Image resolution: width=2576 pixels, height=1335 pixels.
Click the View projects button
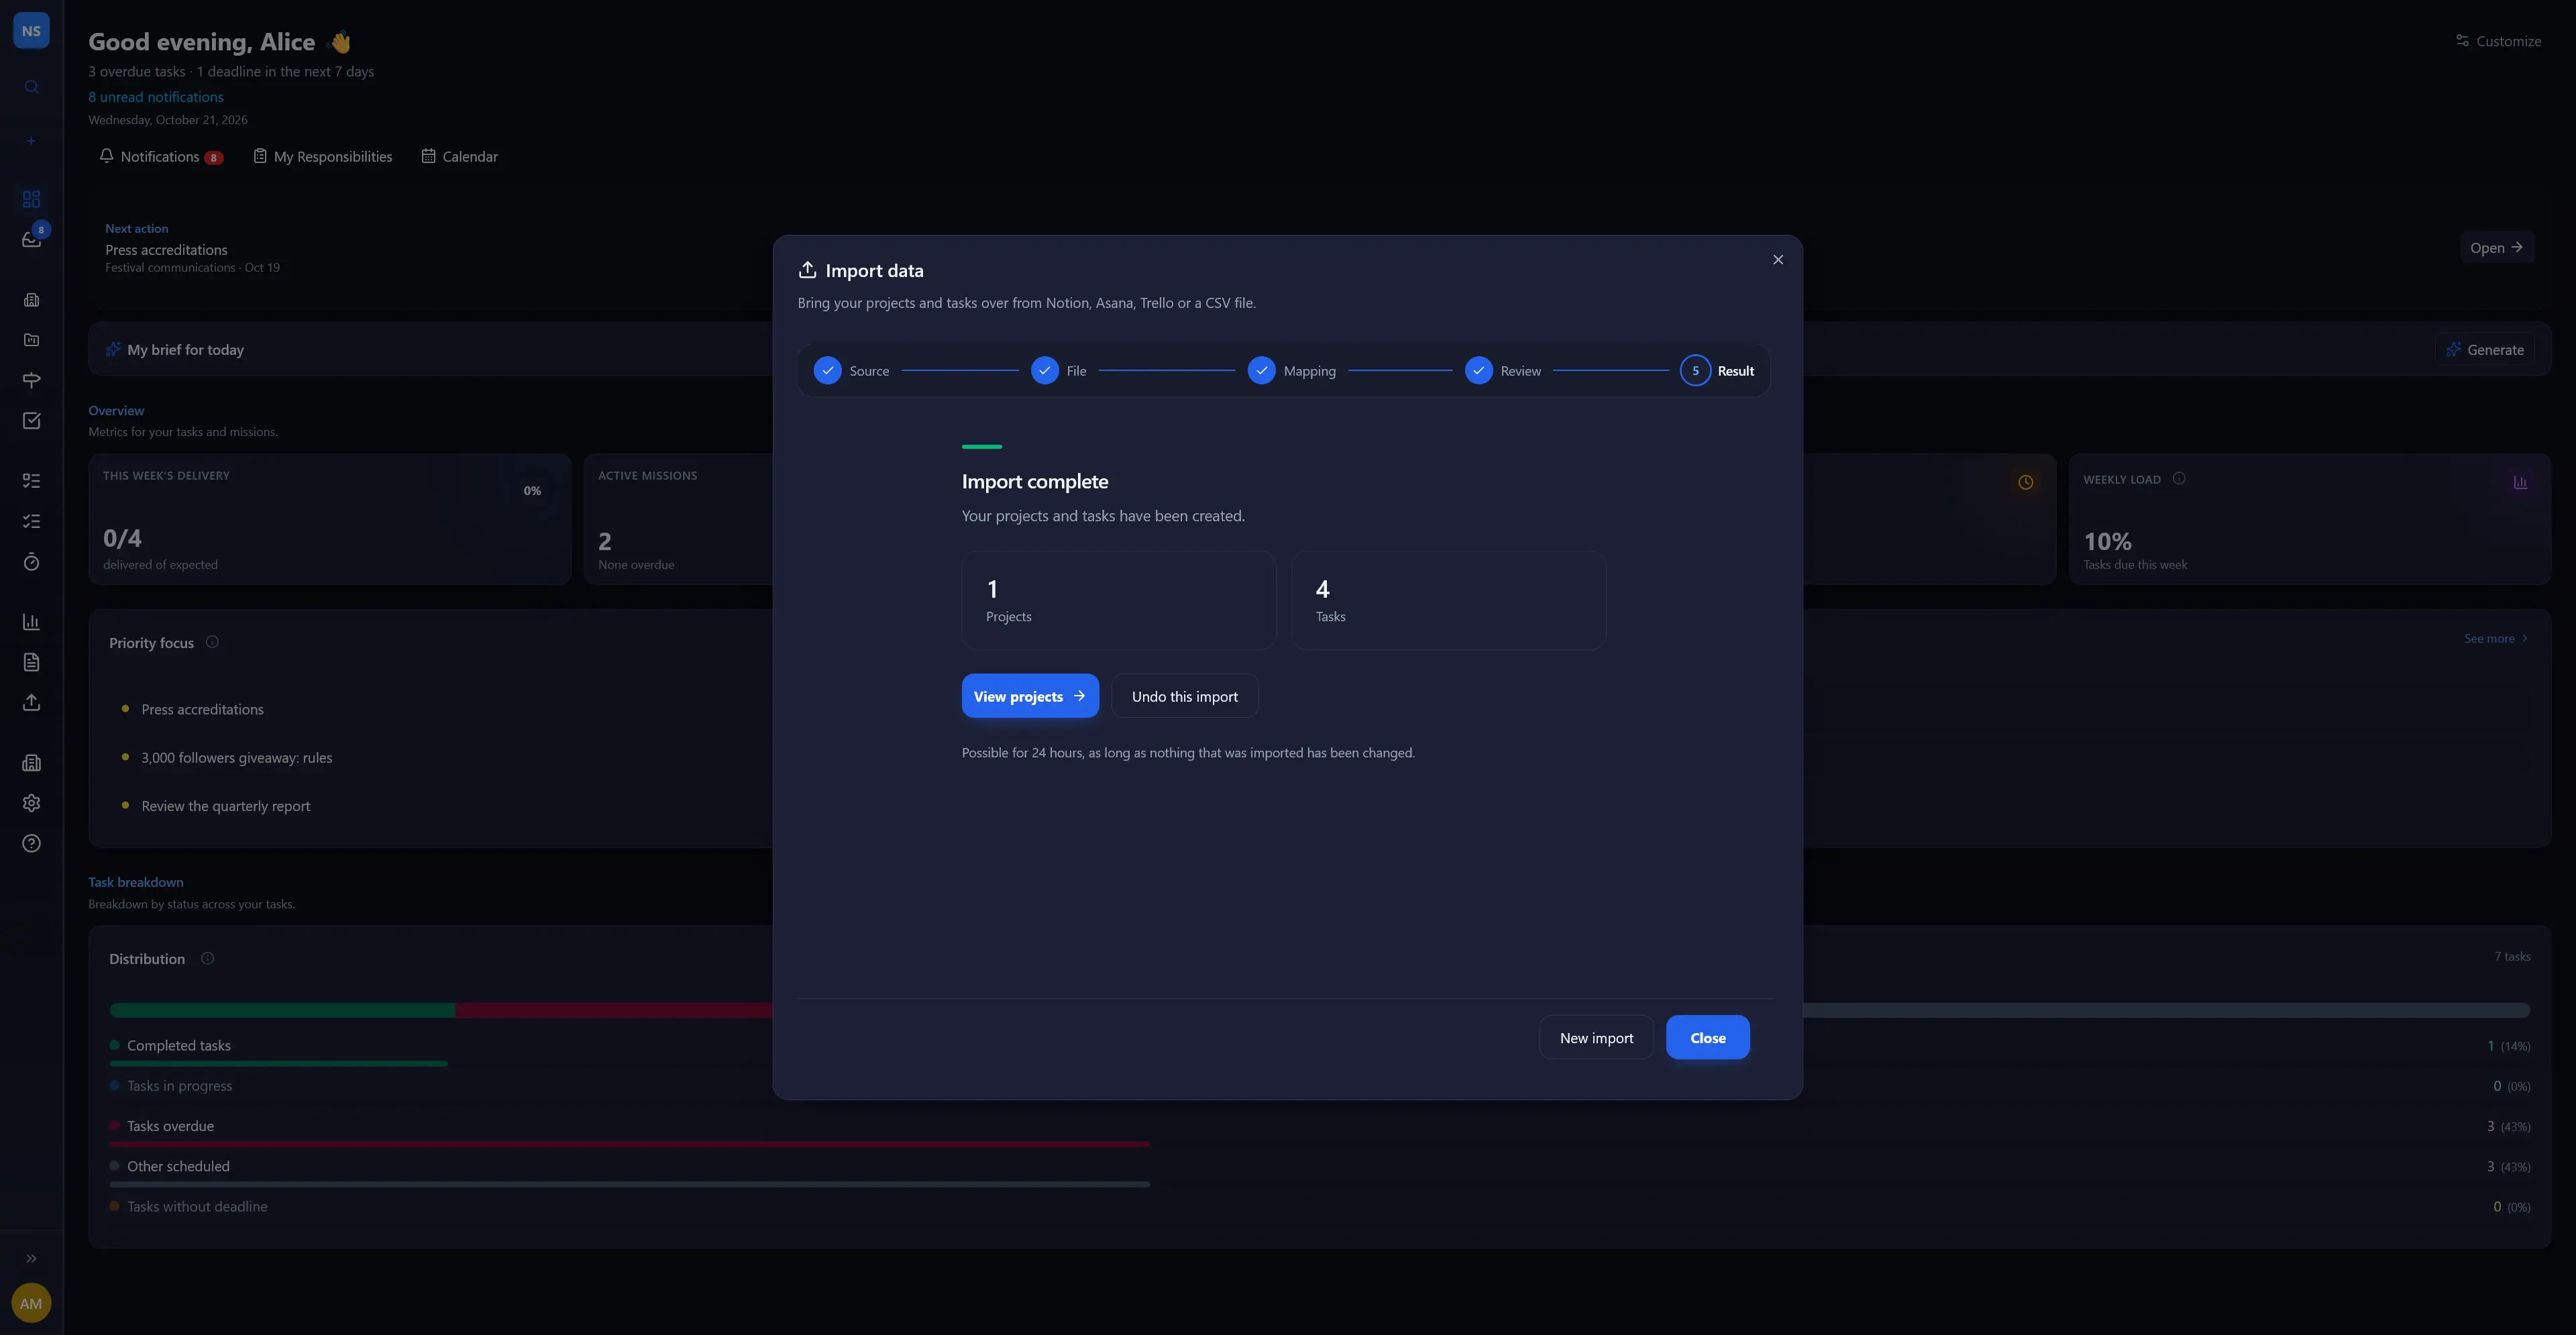1030,696
